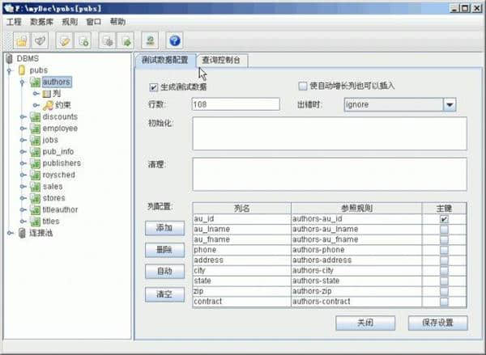Click the 行数 input field
This screenshot has height=355, width=486.
point(235,104)
